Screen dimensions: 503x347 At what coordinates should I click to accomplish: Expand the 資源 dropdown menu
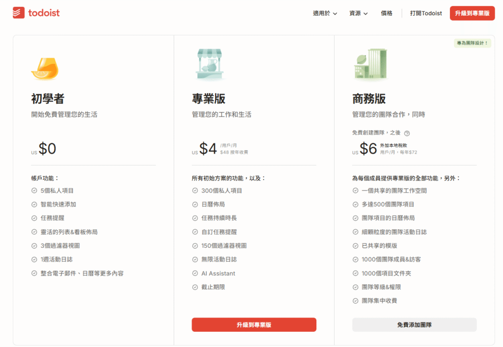coord(358,13)
